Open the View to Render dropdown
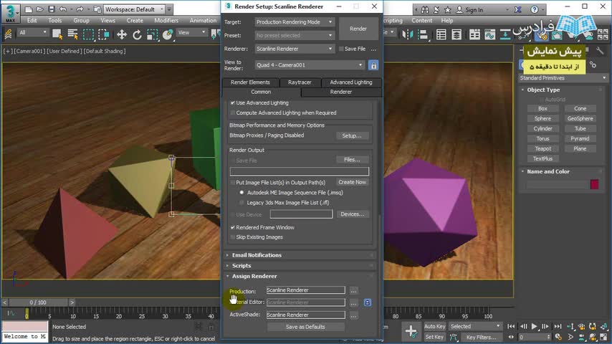This screenshot has height=344, width=612. pos(310,65)
